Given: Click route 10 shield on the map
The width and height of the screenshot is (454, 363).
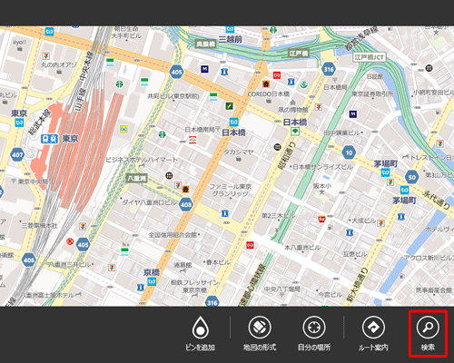Looking at the screenshot, I should pyautogui.click(x=349, y=152).
